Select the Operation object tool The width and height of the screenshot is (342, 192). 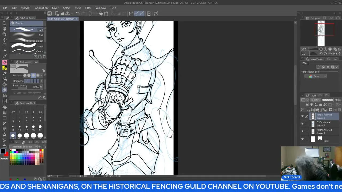[x=5, y=34]
